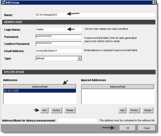Click the latency measurement Address/Mask field
Image resolution: width=161 pixels, height=136 pixels.
[78, 121]
